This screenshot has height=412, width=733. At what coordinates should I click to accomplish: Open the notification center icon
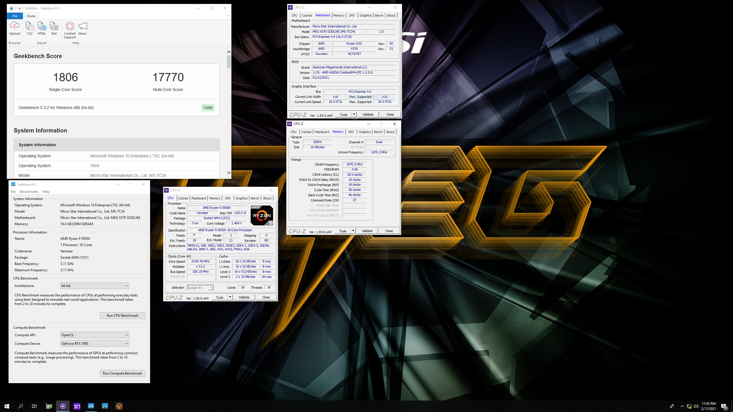pyautogui.click(x=724, y=406)
